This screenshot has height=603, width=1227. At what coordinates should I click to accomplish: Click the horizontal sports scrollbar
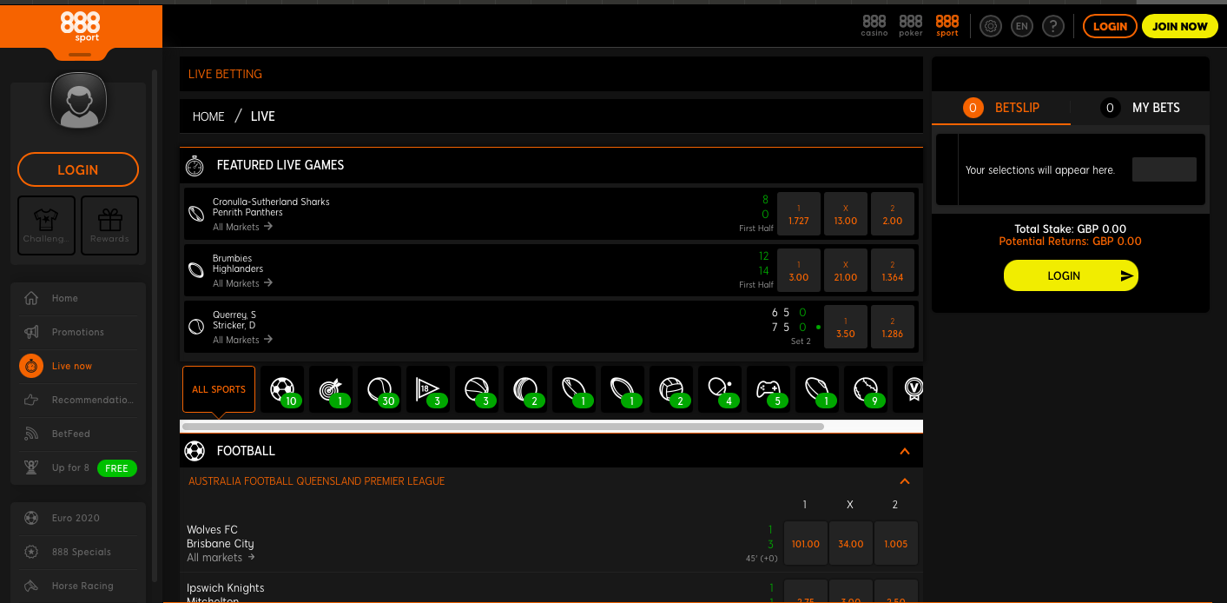503,427
